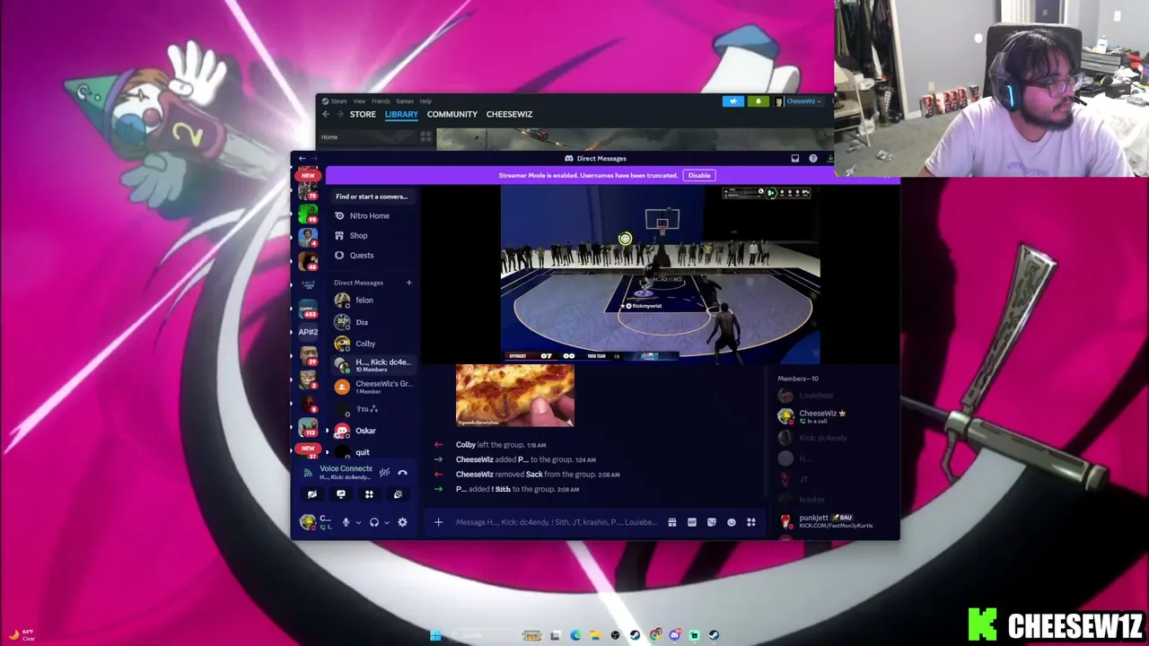The image size is (1149, 646).
Task: Open Steam announcements megaphone button
Action: pos(733,101)
